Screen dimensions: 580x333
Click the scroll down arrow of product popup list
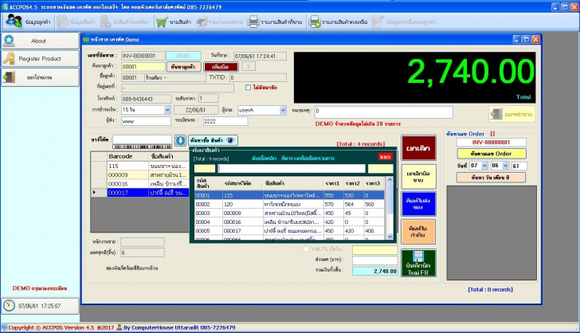(x=390, y=237)
